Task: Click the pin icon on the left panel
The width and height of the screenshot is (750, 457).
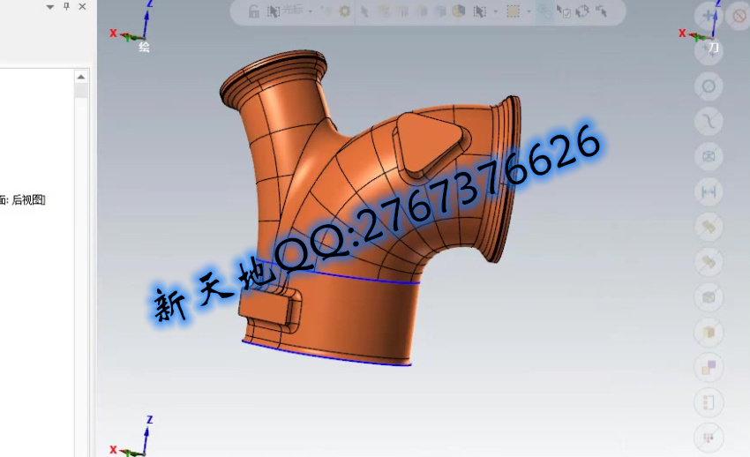Action: pyautogui.click(x=66, y=6)
